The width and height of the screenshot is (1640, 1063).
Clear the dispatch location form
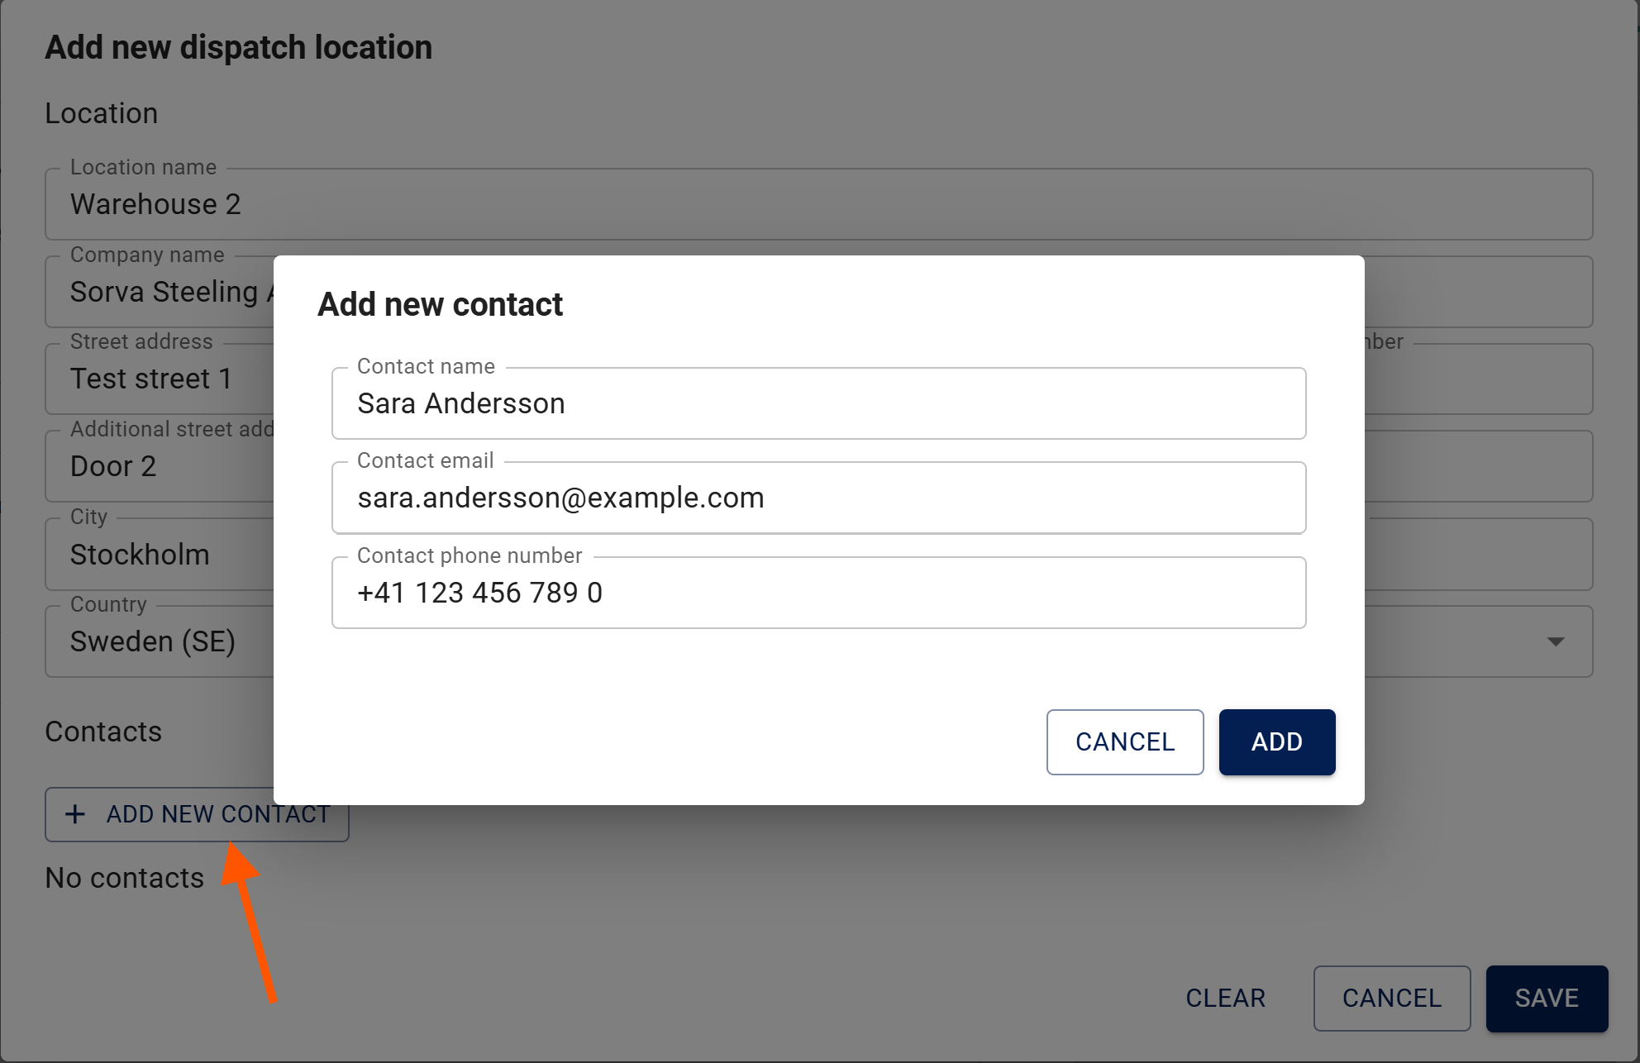click(1225, 998)
